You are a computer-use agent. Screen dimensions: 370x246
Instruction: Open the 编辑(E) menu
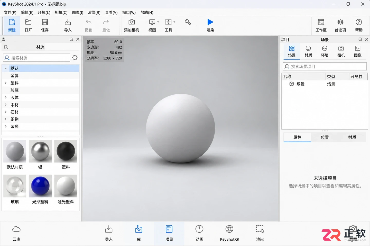(27, 12)
